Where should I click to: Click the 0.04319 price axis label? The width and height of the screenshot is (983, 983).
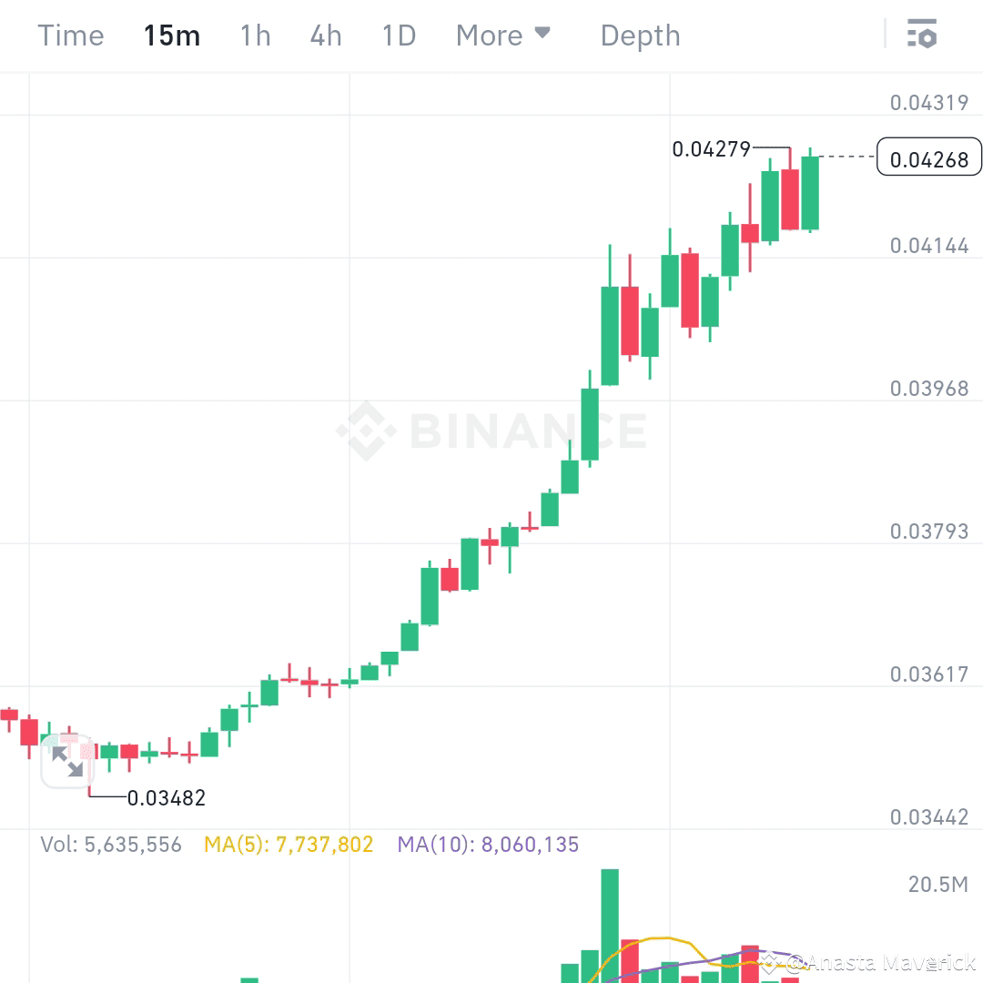pyautogui.click(x=927, y=103)
